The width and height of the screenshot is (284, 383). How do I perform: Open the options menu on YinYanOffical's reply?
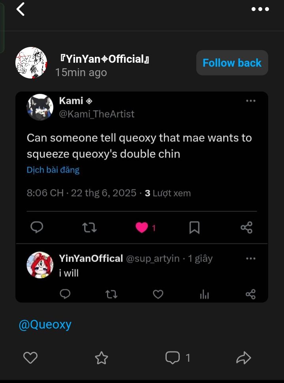pos(251,258)
